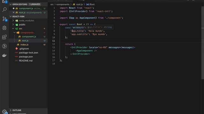
Task: Collapse the Open Editors section
Action: click(x=11, y=4)
